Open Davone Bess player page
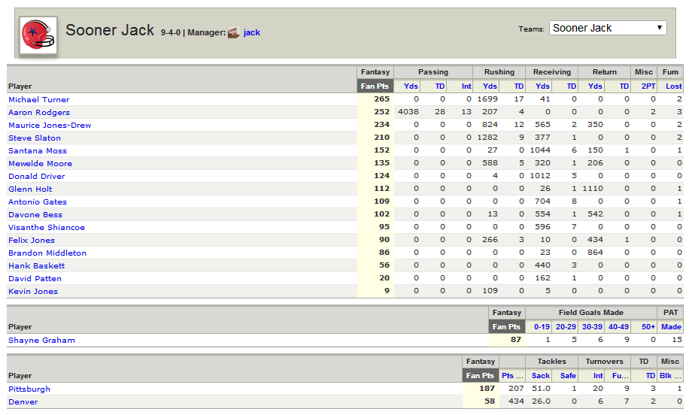This screenshot has height=415, width=689. 35,214
